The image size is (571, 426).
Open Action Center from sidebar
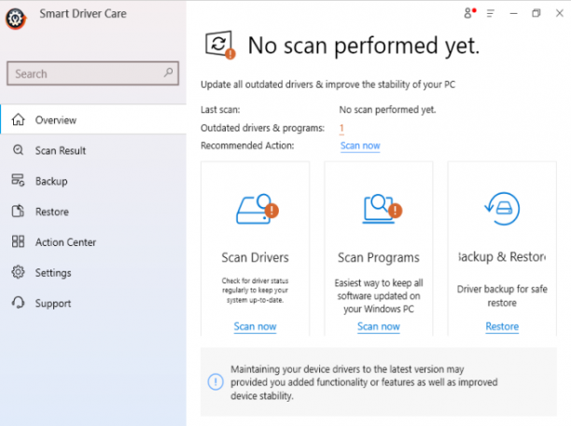pyautogui.click(x=93, y=242)
